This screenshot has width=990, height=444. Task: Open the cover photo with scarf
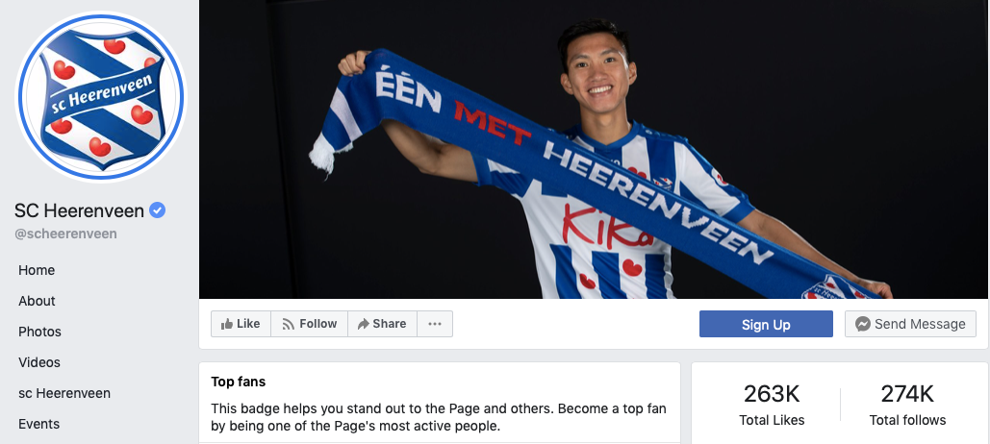594,149
